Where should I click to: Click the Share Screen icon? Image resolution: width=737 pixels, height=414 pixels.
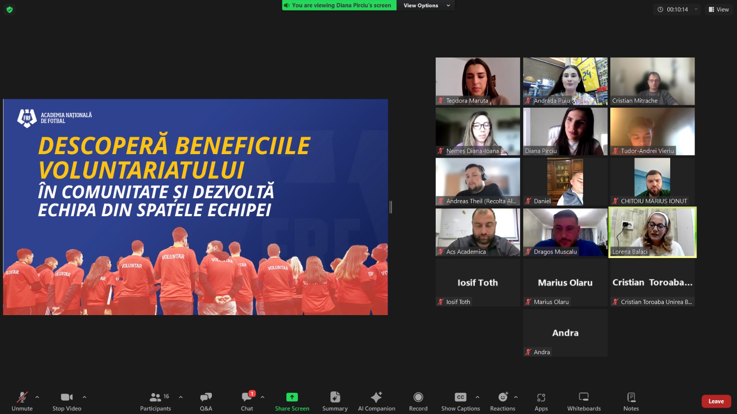coord(292,397)
